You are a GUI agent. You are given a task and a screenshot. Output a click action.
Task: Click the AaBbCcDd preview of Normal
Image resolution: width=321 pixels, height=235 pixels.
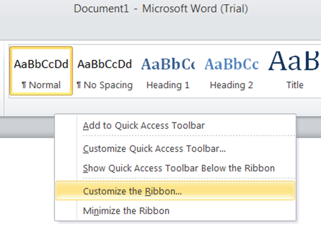point(41,64)
